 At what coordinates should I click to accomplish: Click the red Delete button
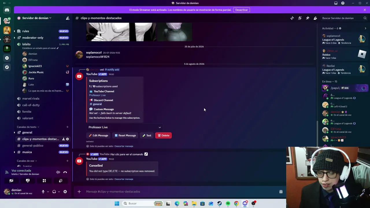pyautogui.click(x=163, y=135)
